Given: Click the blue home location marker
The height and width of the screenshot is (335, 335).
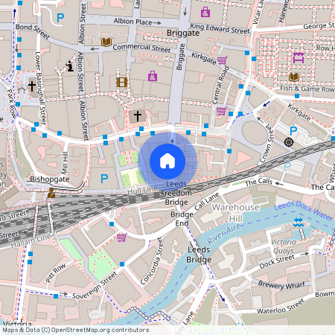Looking at the screenshot, I should 167,162.
